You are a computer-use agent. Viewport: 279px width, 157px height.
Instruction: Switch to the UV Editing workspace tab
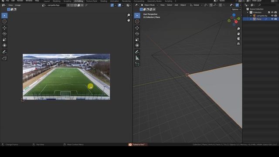78,1
